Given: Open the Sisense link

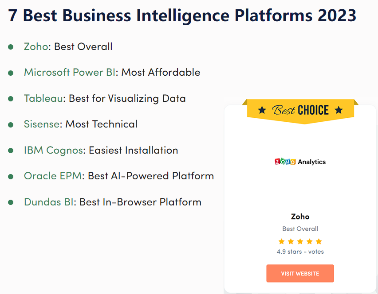Looking at the screenshot, I should [x=42, y=124].
